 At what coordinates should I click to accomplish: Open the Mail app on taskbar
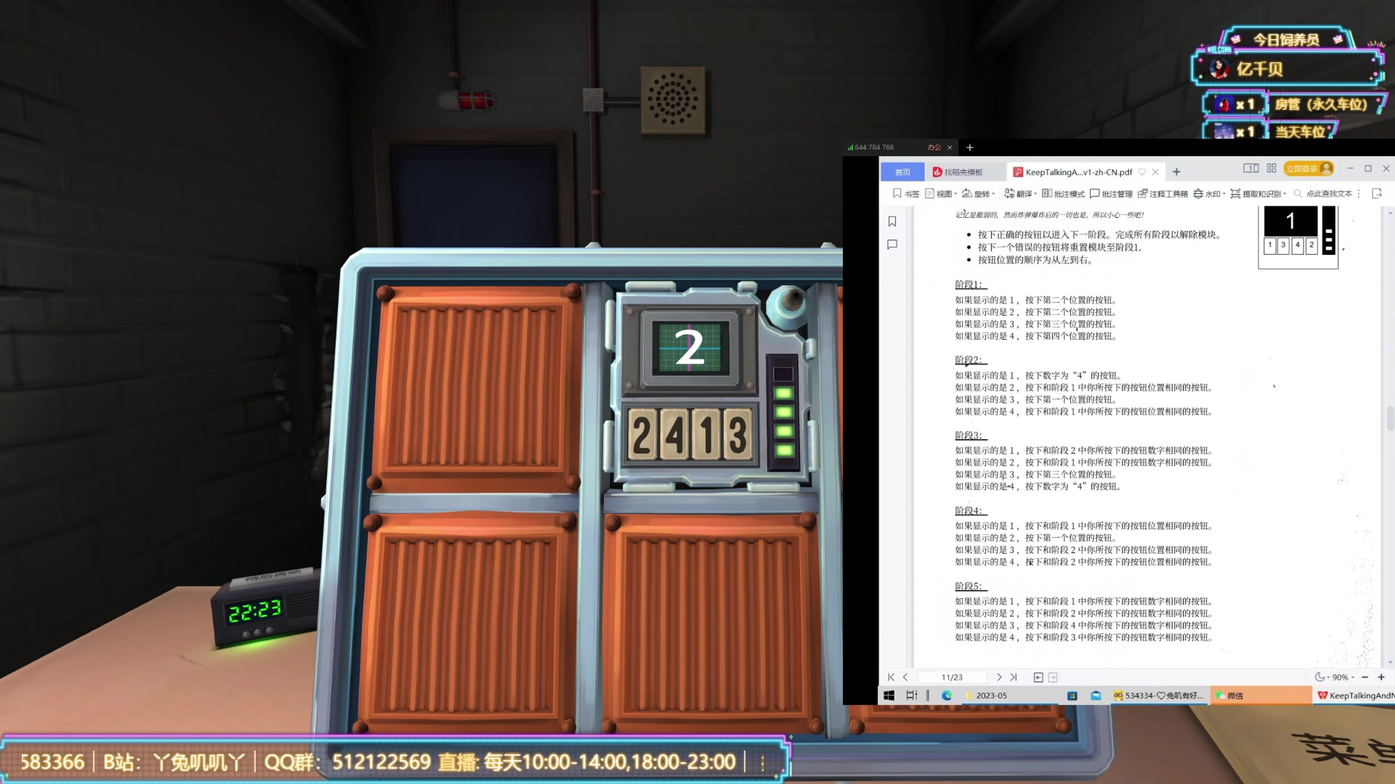point(1096,695)
